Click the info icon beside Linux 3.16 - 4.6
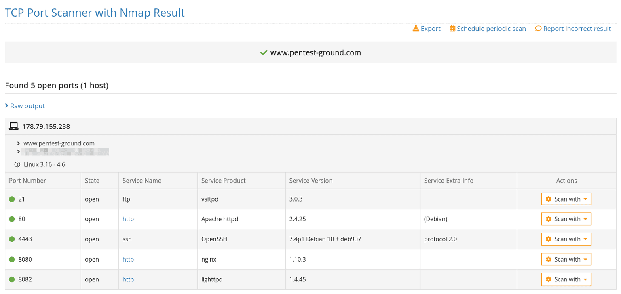Screen dimensions: 621x294 point(17,164)
